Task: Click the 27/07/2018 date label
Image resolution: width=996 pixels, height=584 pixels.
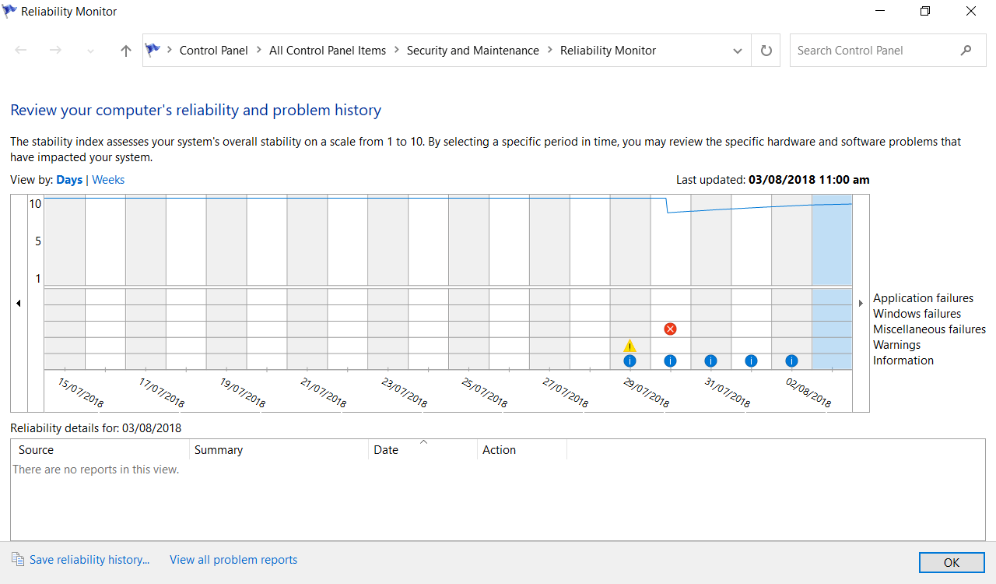Action: 566,392
